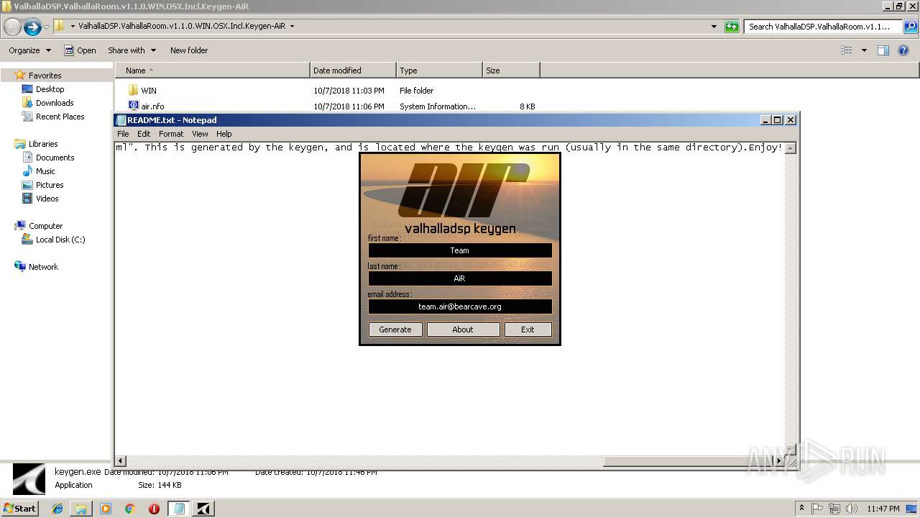Expand the Share with dropdown

[132, 50]
